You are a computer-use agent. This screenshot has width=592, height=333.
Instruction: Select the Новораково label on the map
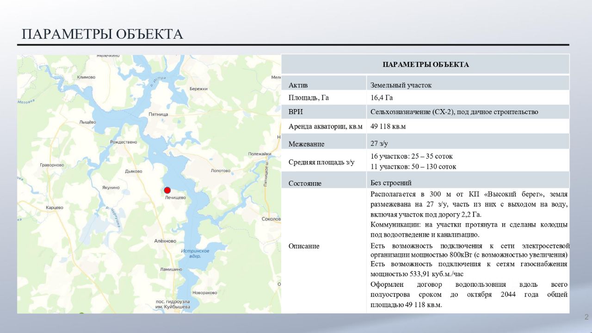click(x=205, y=293)
